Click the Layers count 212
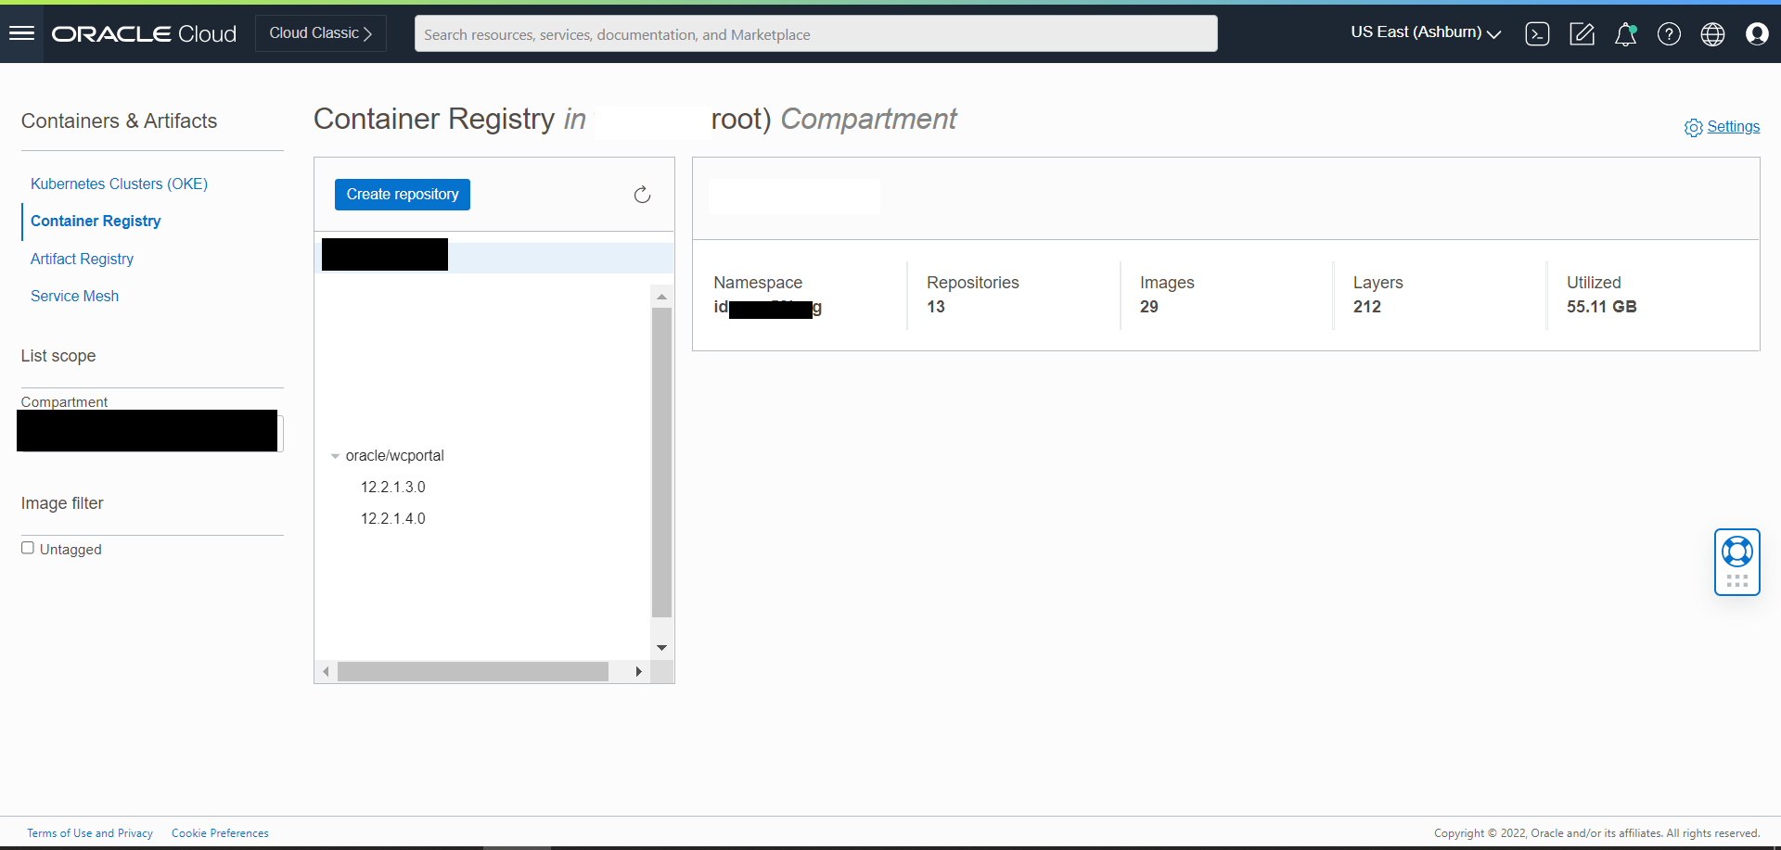Image resolution: width=1781 pixels, height=850 pixels. coord(1367,307)
